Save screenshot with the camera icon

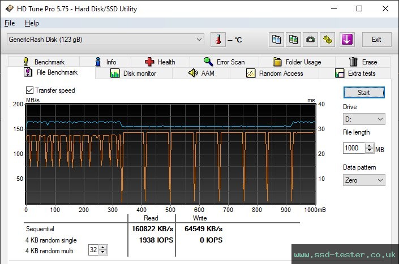[x=310, y=40]
